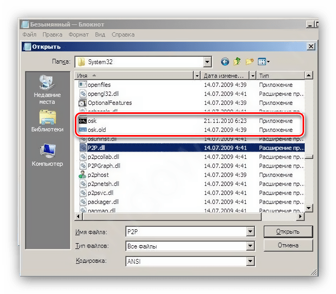Select the p2phost file name

(98, 175)
